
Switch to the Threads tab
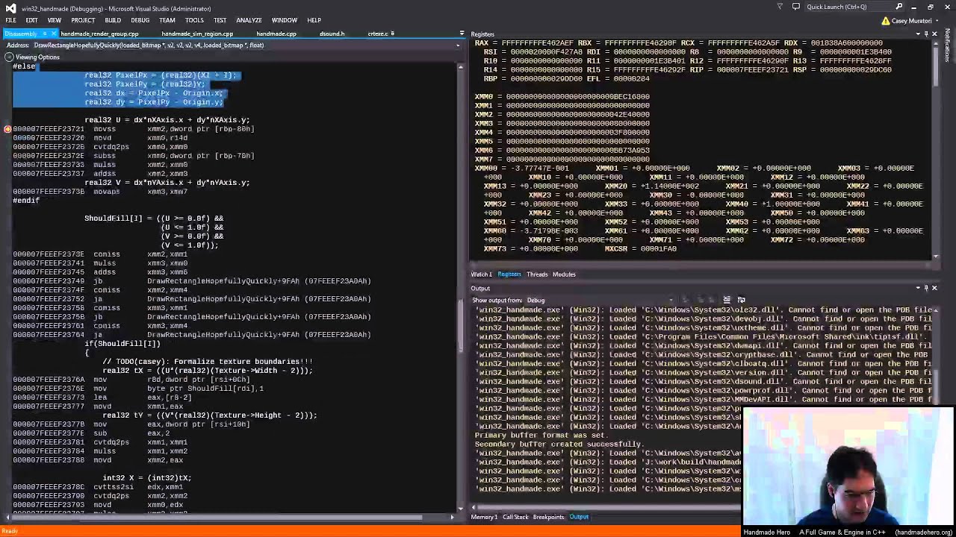click(537, 274)
